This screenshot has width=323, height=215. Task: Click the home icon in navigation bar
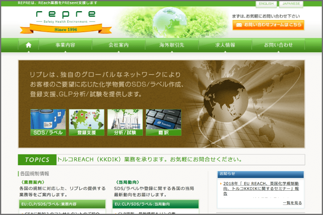pos(28,45)
